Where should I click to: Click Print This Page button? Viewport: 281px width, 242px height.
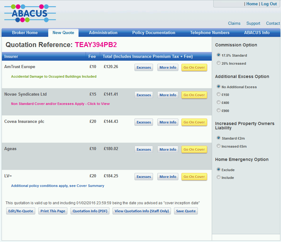(x=53, y=211)
